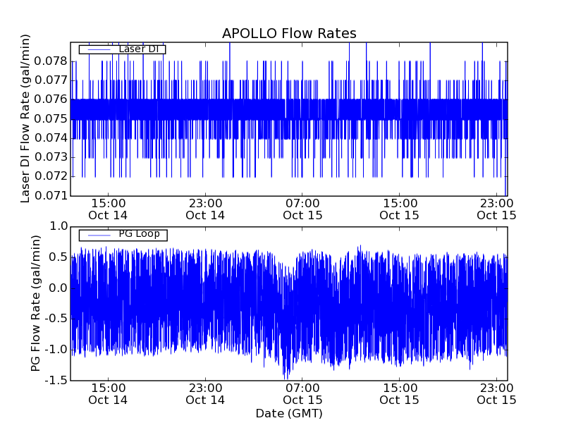Click '23:00 Oct 15' under the PG Loop plot
Image resolution: width=564 pixels, height=423 pixels.
[497, 394]
